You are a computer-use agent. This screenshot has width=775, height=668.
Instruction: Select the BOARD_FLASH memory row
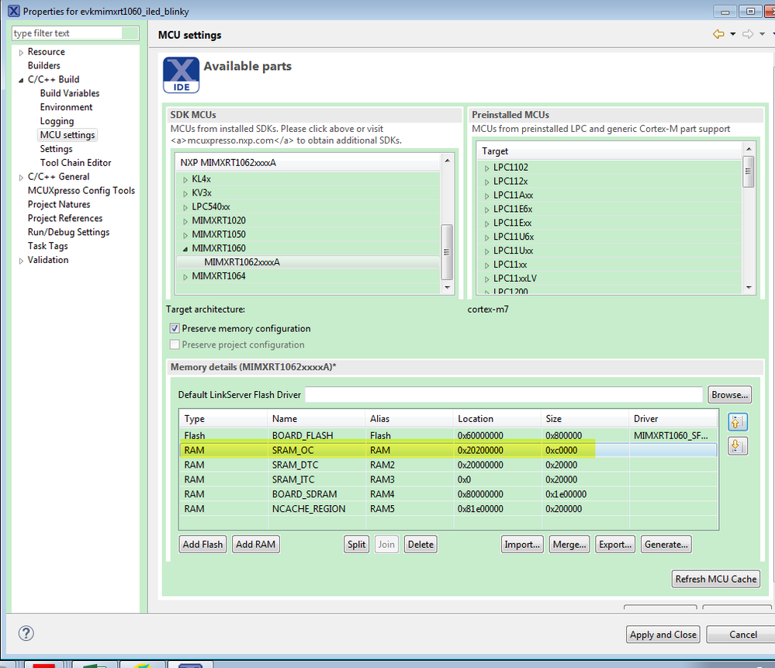point(448,435)
